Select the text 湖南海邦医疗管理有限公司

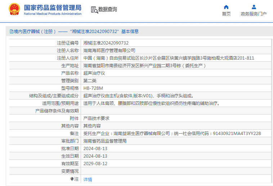[109, 51]
